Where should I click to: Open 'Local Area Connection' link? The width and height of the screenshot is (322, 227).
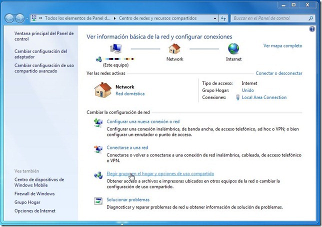[x=264, y=97]
